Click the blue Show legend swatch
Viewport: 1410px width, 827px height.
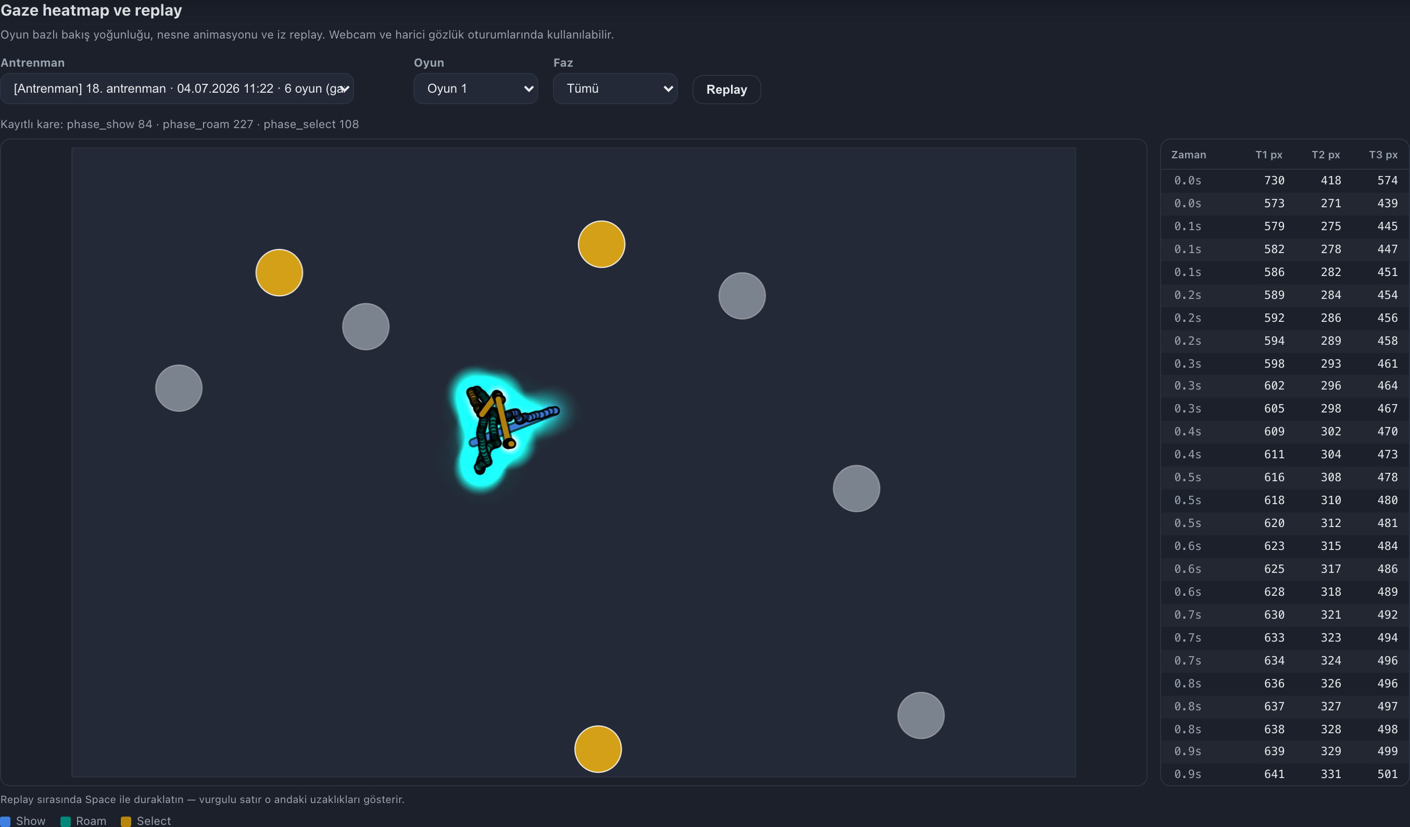tap(6, 821)
